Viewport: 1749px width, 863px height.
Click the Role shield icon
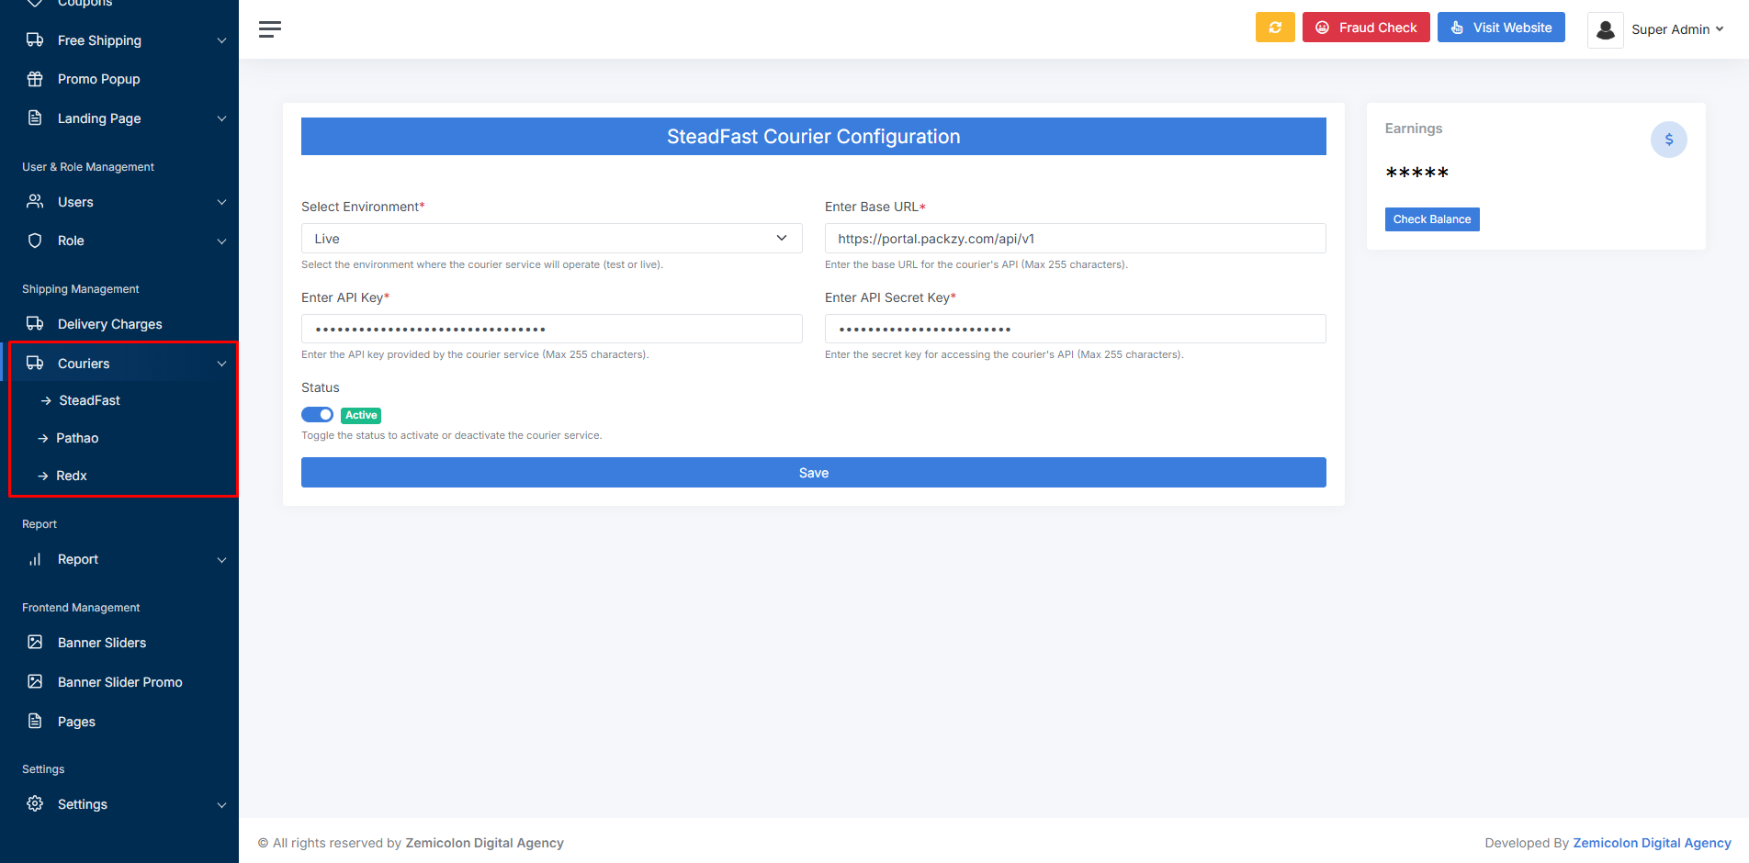[x=35, y=241]
